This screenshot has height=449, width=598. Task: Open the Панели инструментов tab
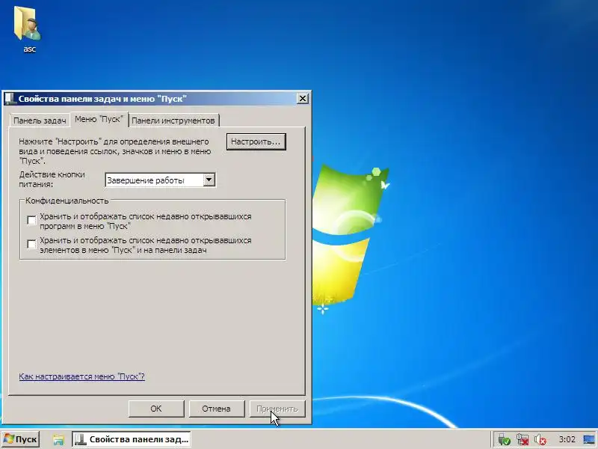point(173,120)
